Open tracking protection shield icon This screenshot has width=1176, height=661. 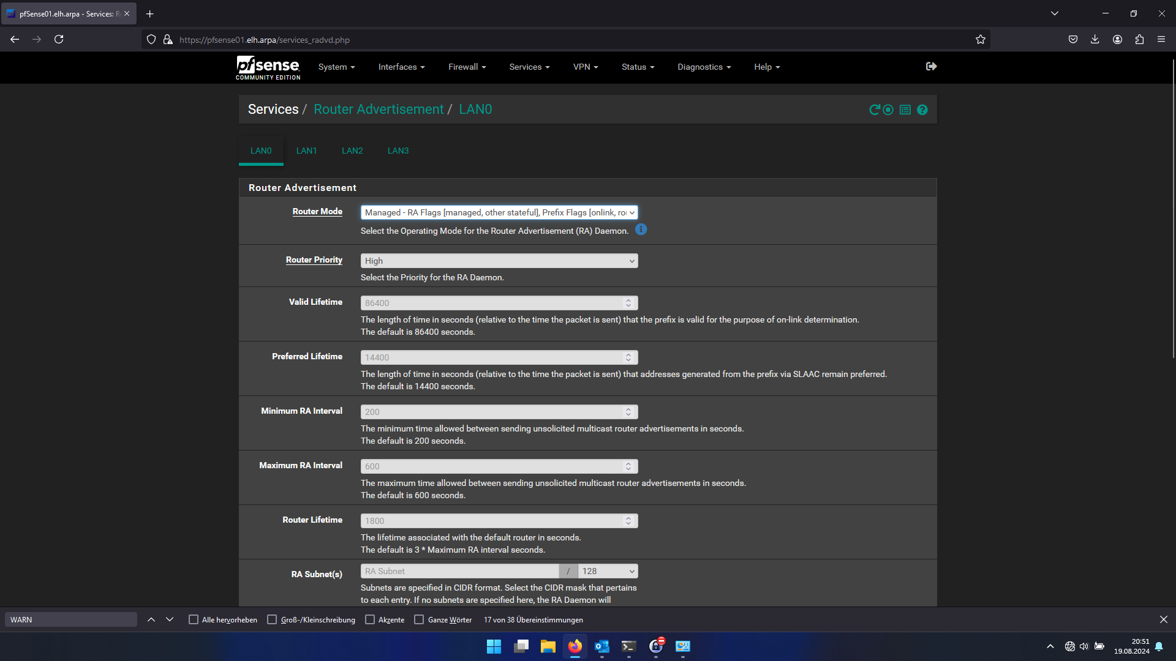tap(151, 40)
